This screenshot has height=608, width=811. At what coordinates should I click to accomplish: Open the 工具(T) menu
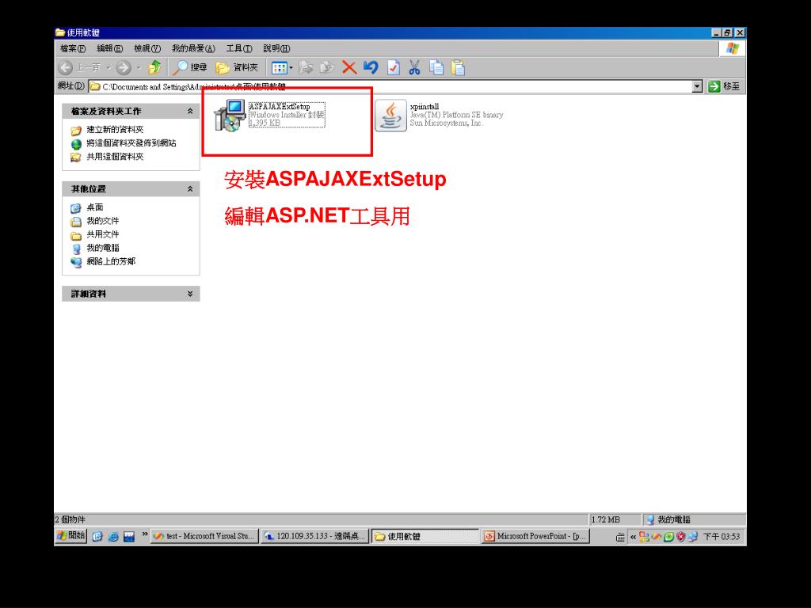coord(239,48)
